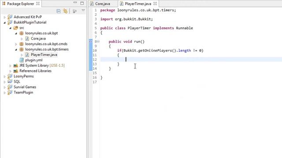282x158 pixels.
Task: Select the PlayerTimer.java editor tab
Action: pos(138,4)
